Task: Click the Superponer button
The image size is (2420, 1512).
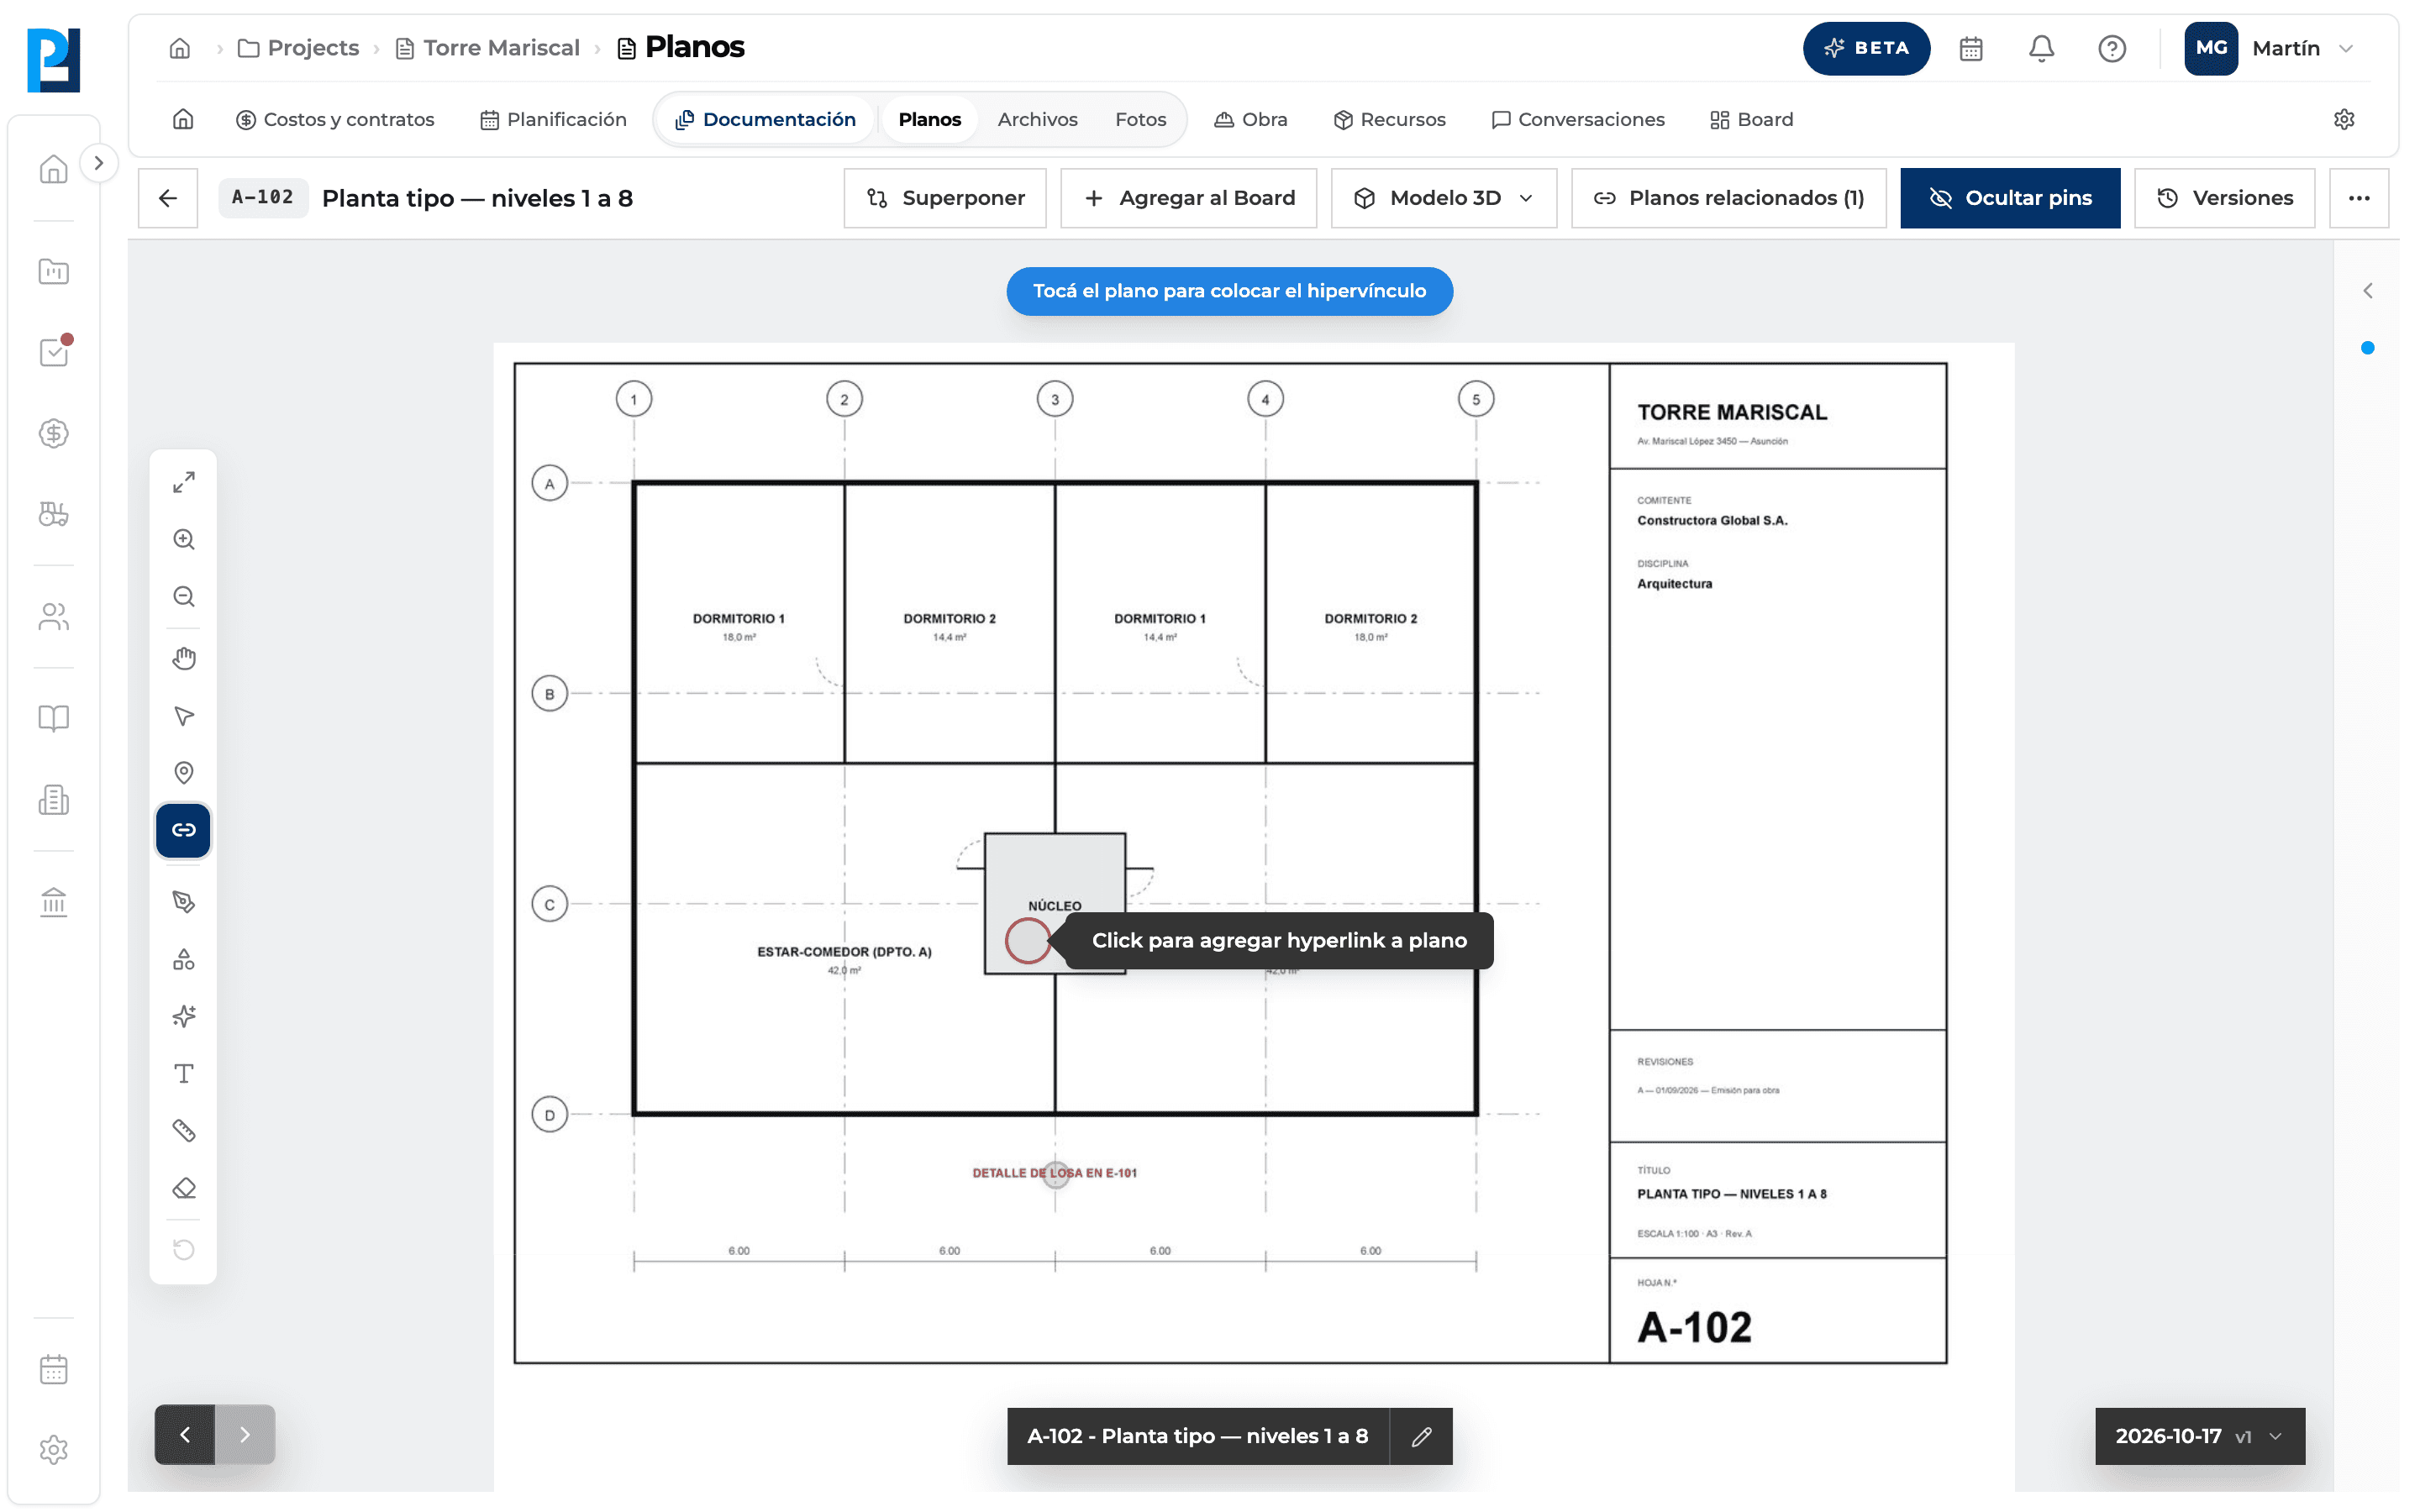Action: pos(945,198)
